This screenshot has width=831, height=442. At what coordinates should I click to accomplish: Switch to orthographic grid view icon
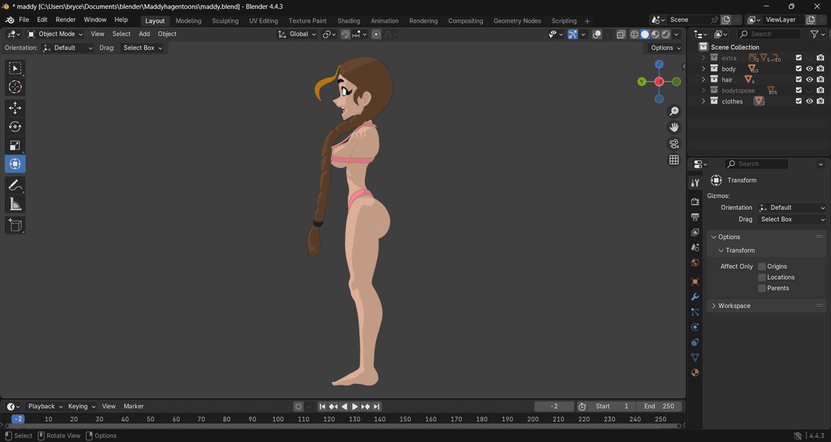click(674, 160)
